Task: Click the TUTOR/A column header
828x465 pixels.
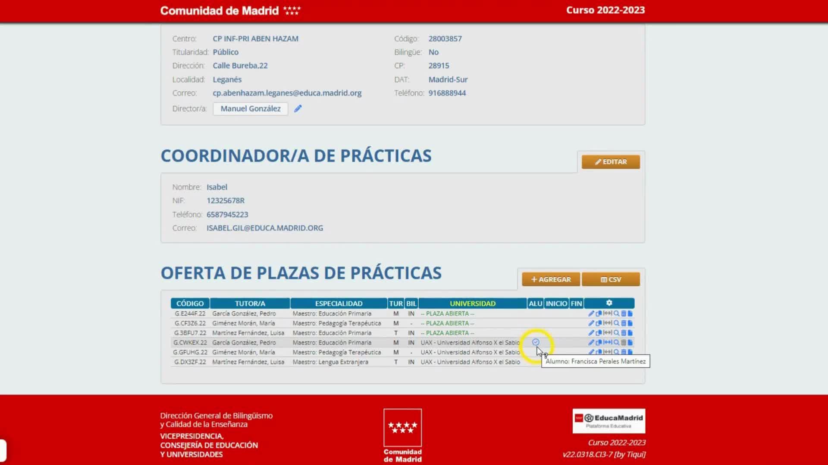Action: 250,303
